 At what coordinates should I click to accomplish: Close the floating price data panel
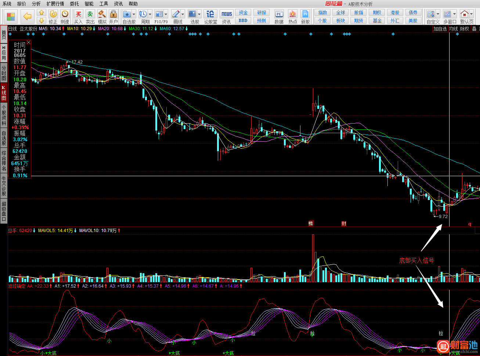(x=29, y=42)
